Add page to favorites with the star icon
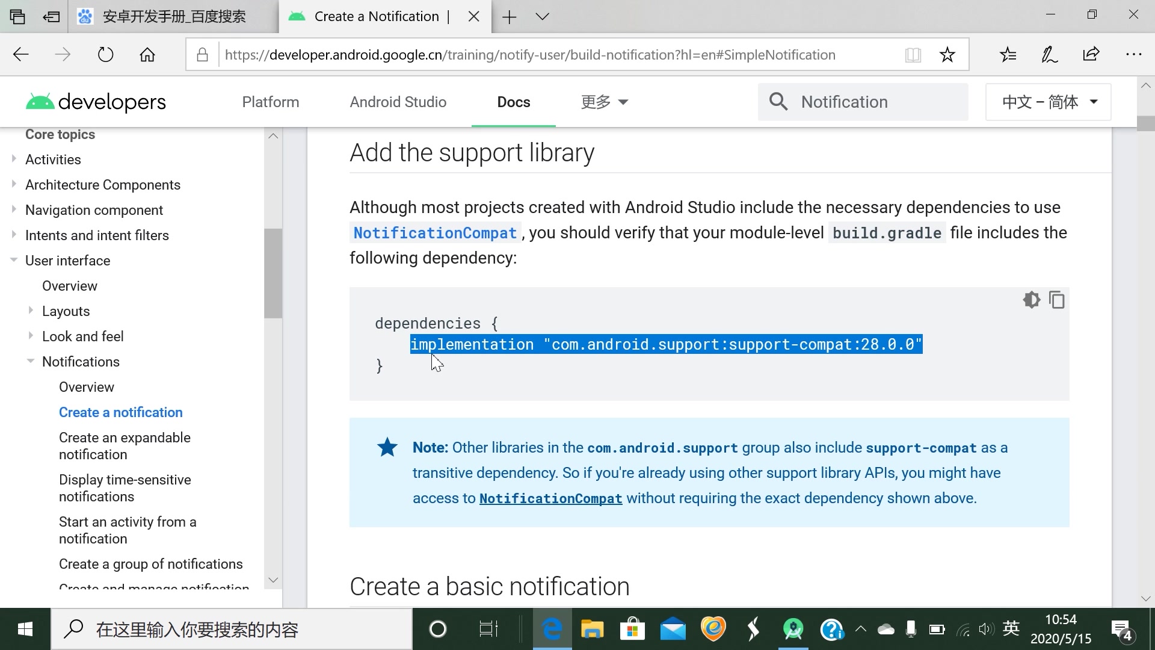1155x650 pixels. coord(947,54)
